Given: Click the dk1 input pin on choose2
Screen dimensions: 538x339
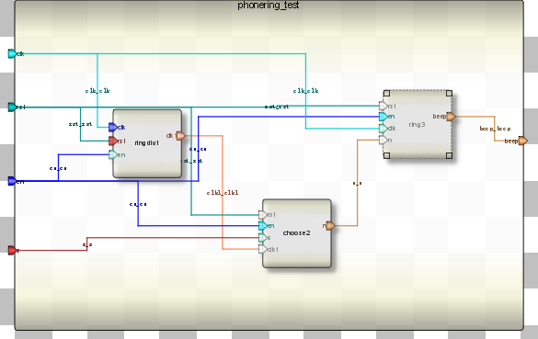Looking at the screenshot, I should [262, 249].
